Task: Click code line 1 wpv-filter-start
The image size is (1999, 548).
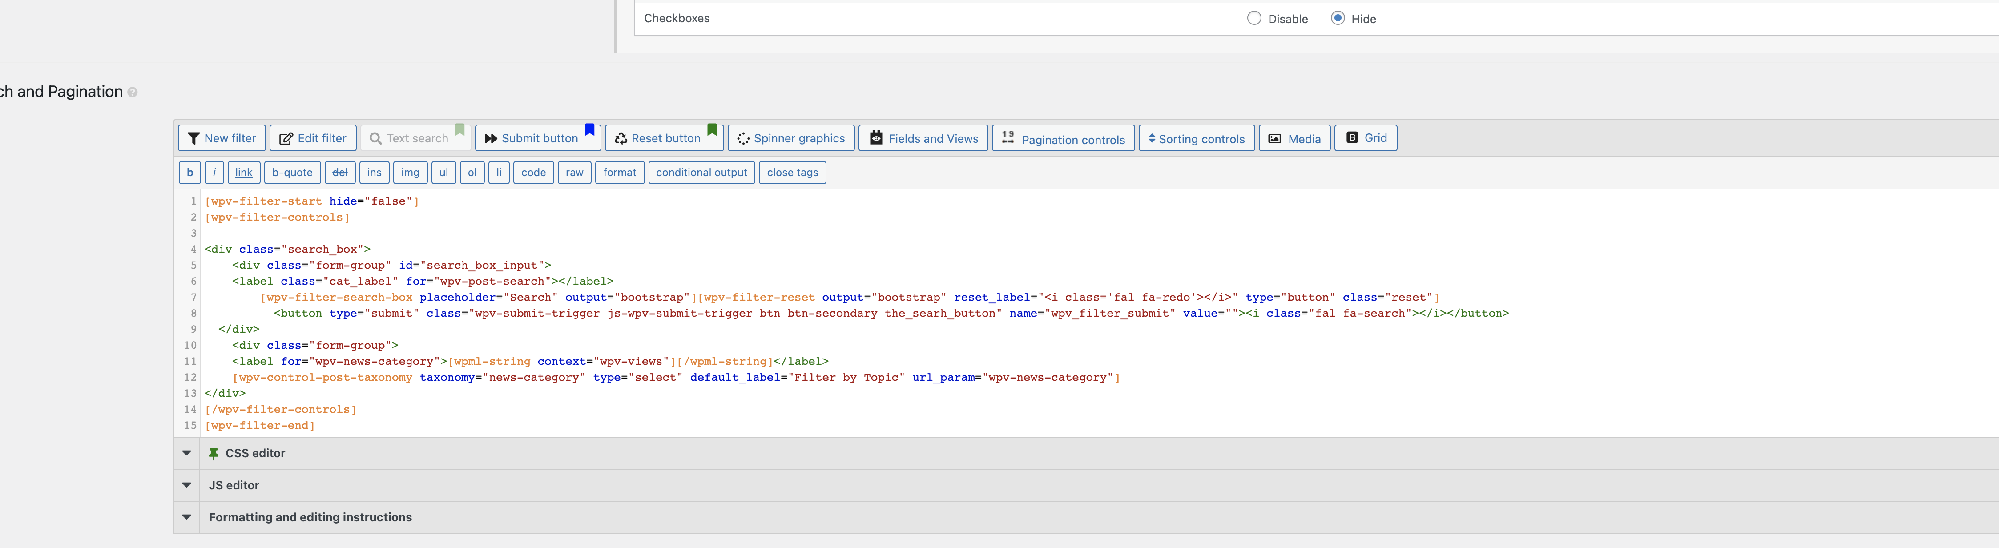Action: 311,201
